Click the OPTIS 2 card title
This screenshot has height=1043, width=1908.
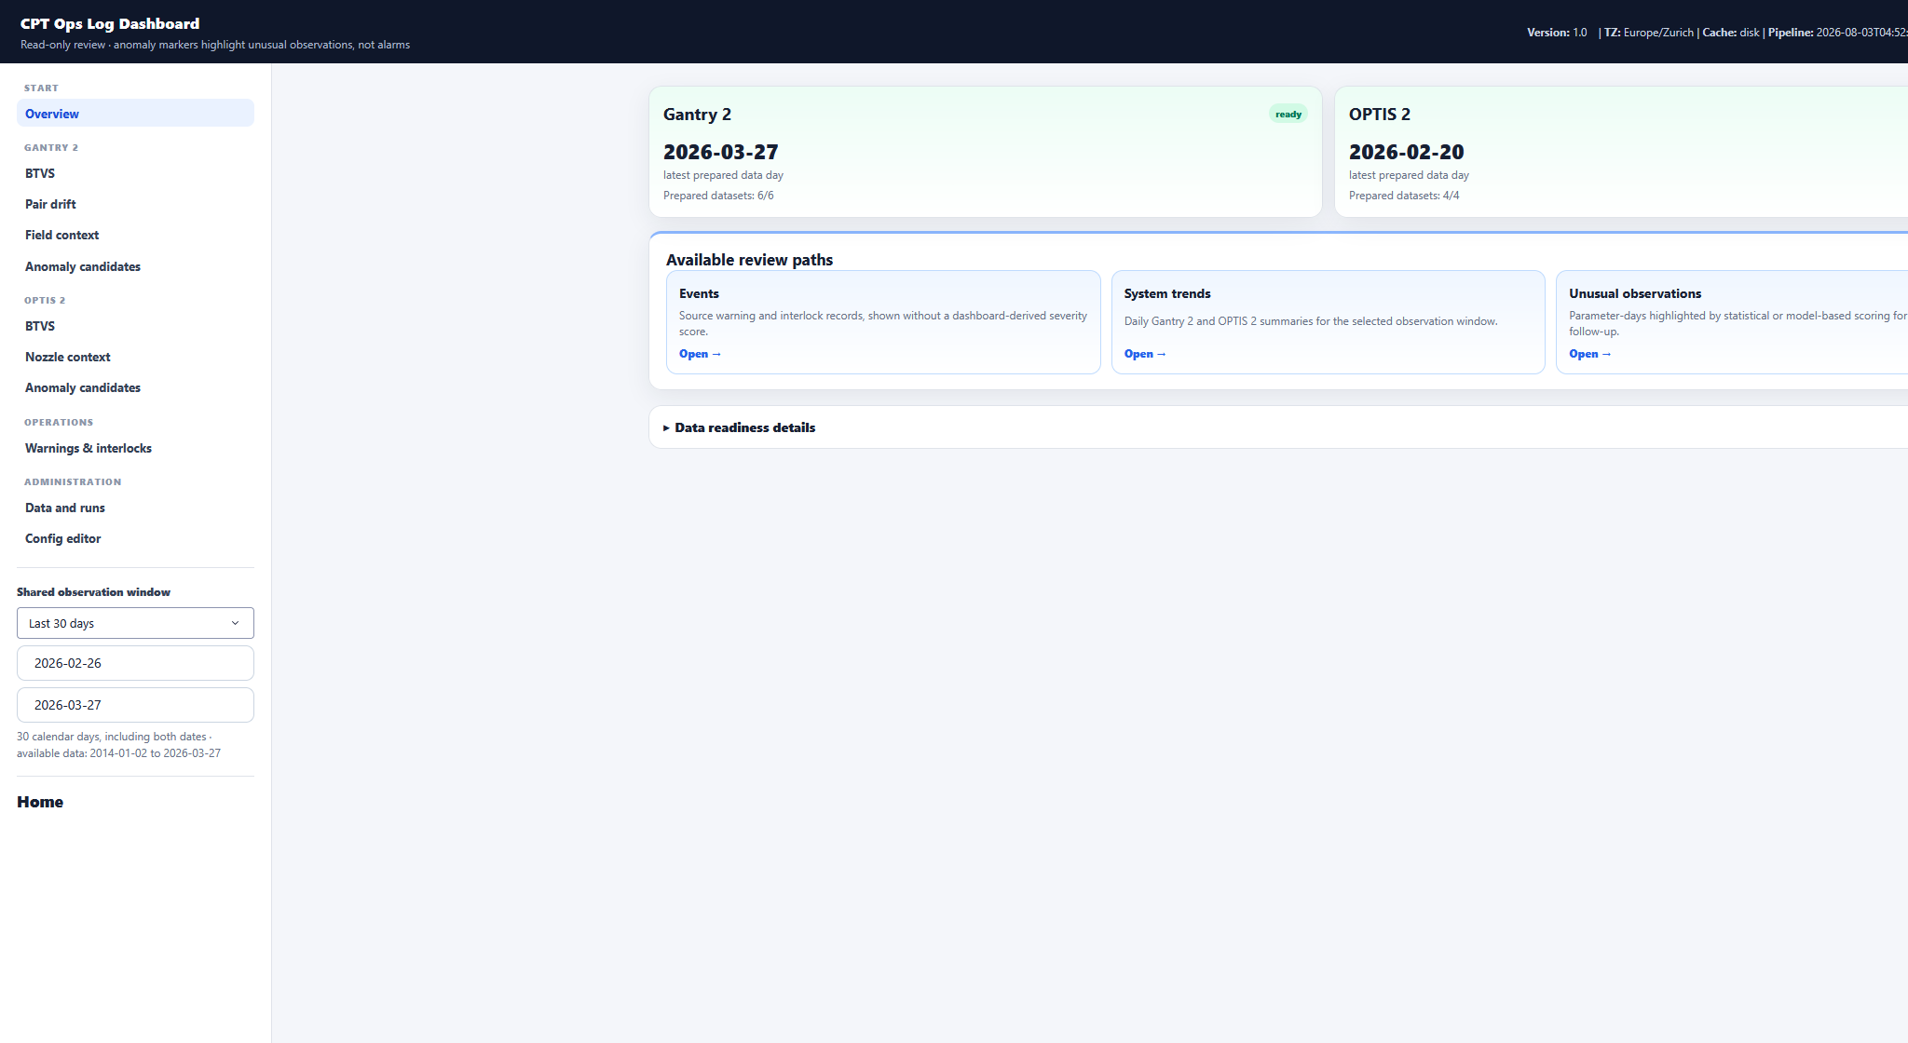[1380, 115]
